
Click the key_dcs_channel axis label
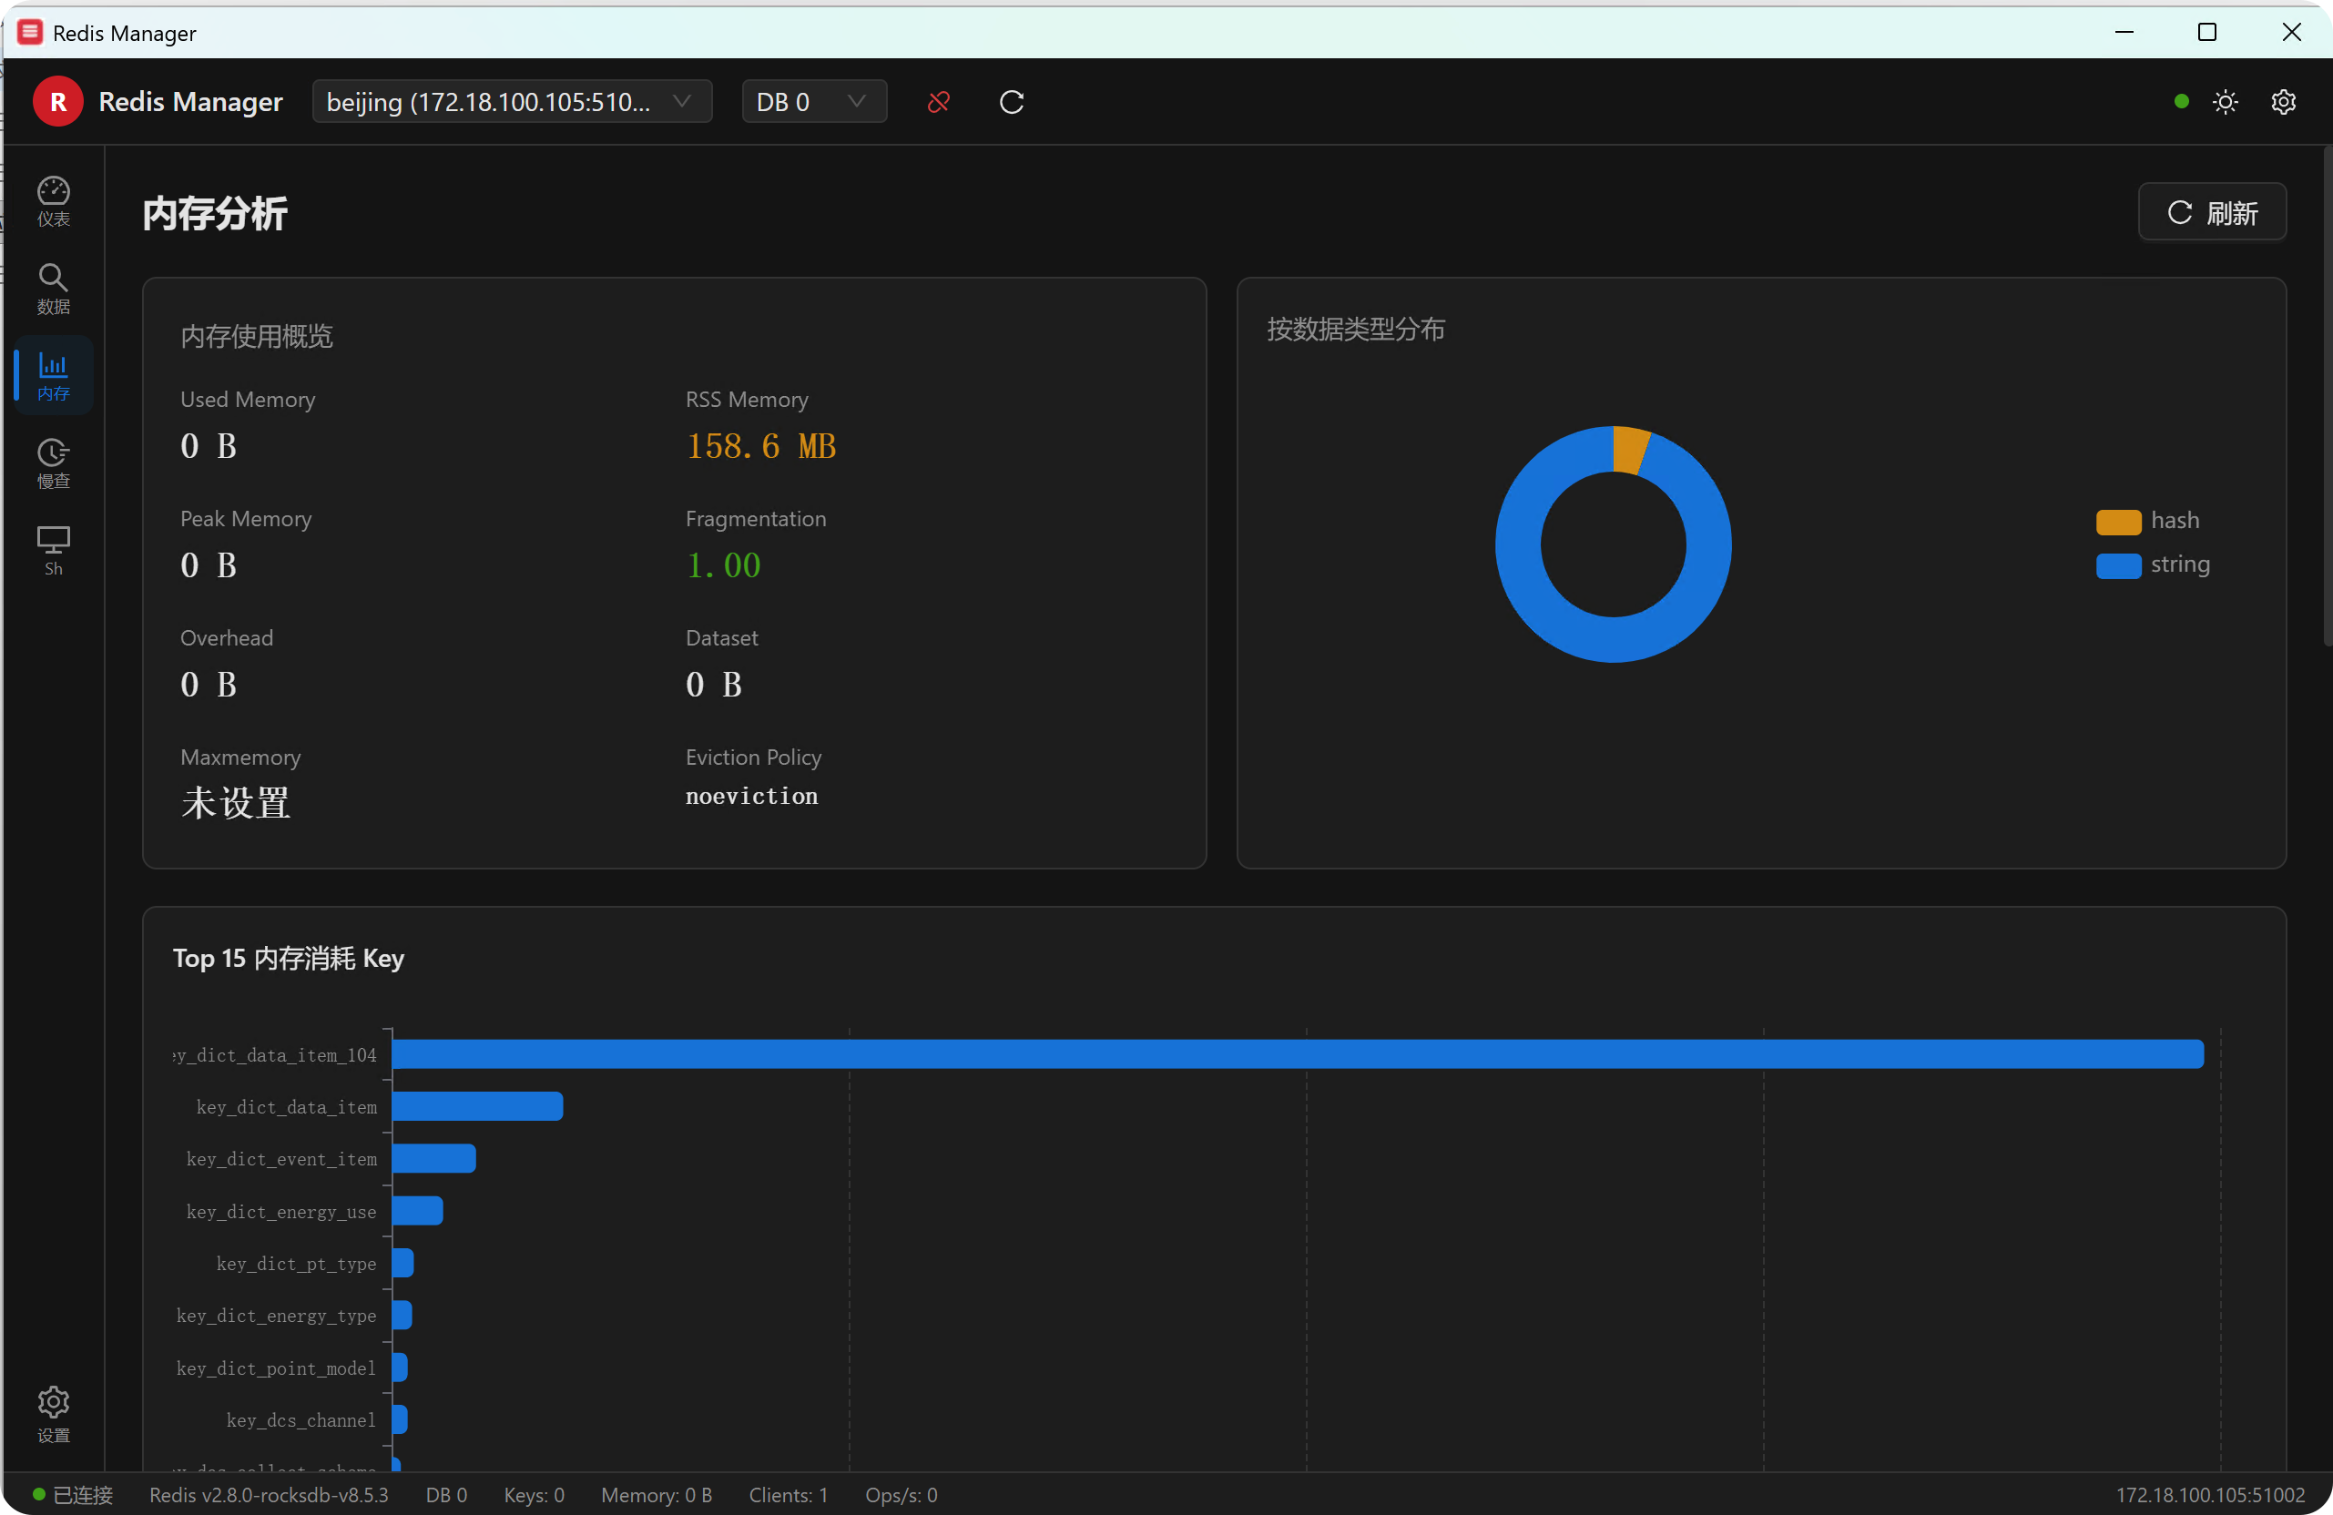tap(301, 1420)
